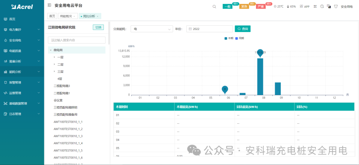359x165 pixels.
Task: Focus the tree search input field
Action: [x=77, y=40]
